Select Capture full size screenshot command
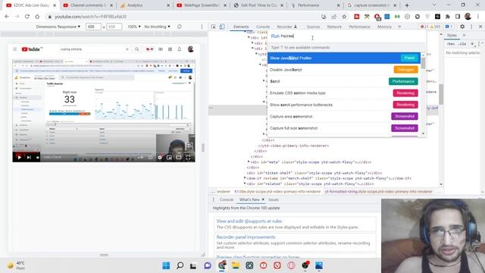This screenshot has width=485, height=273. [344, 128]
